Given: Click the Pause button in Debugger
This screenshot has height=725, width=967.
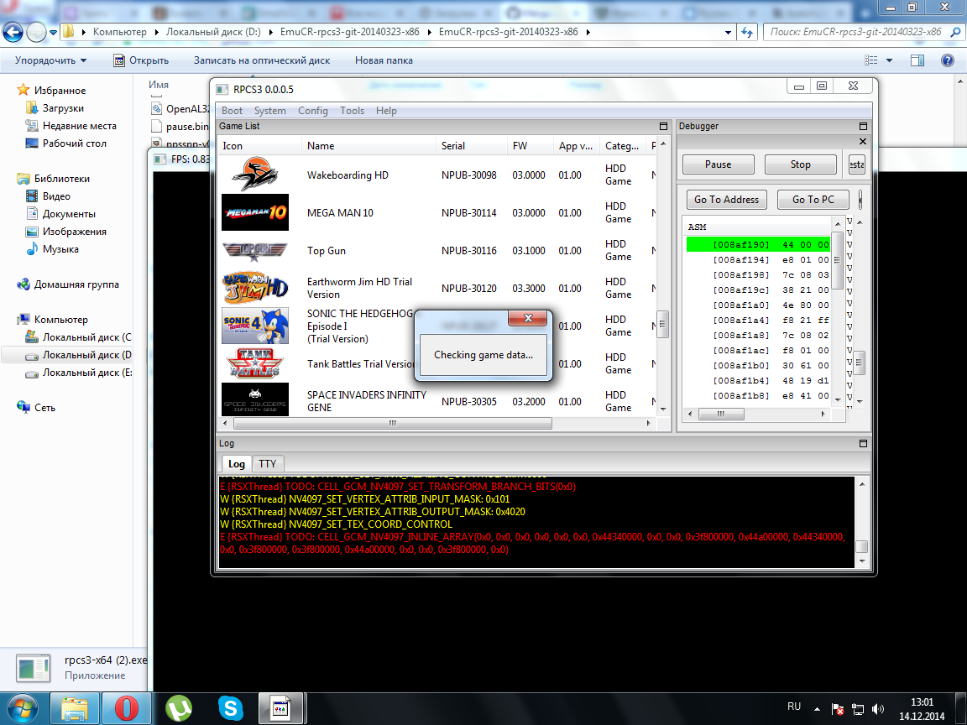Looking at the screenshot, I should (x=718, y=164).
